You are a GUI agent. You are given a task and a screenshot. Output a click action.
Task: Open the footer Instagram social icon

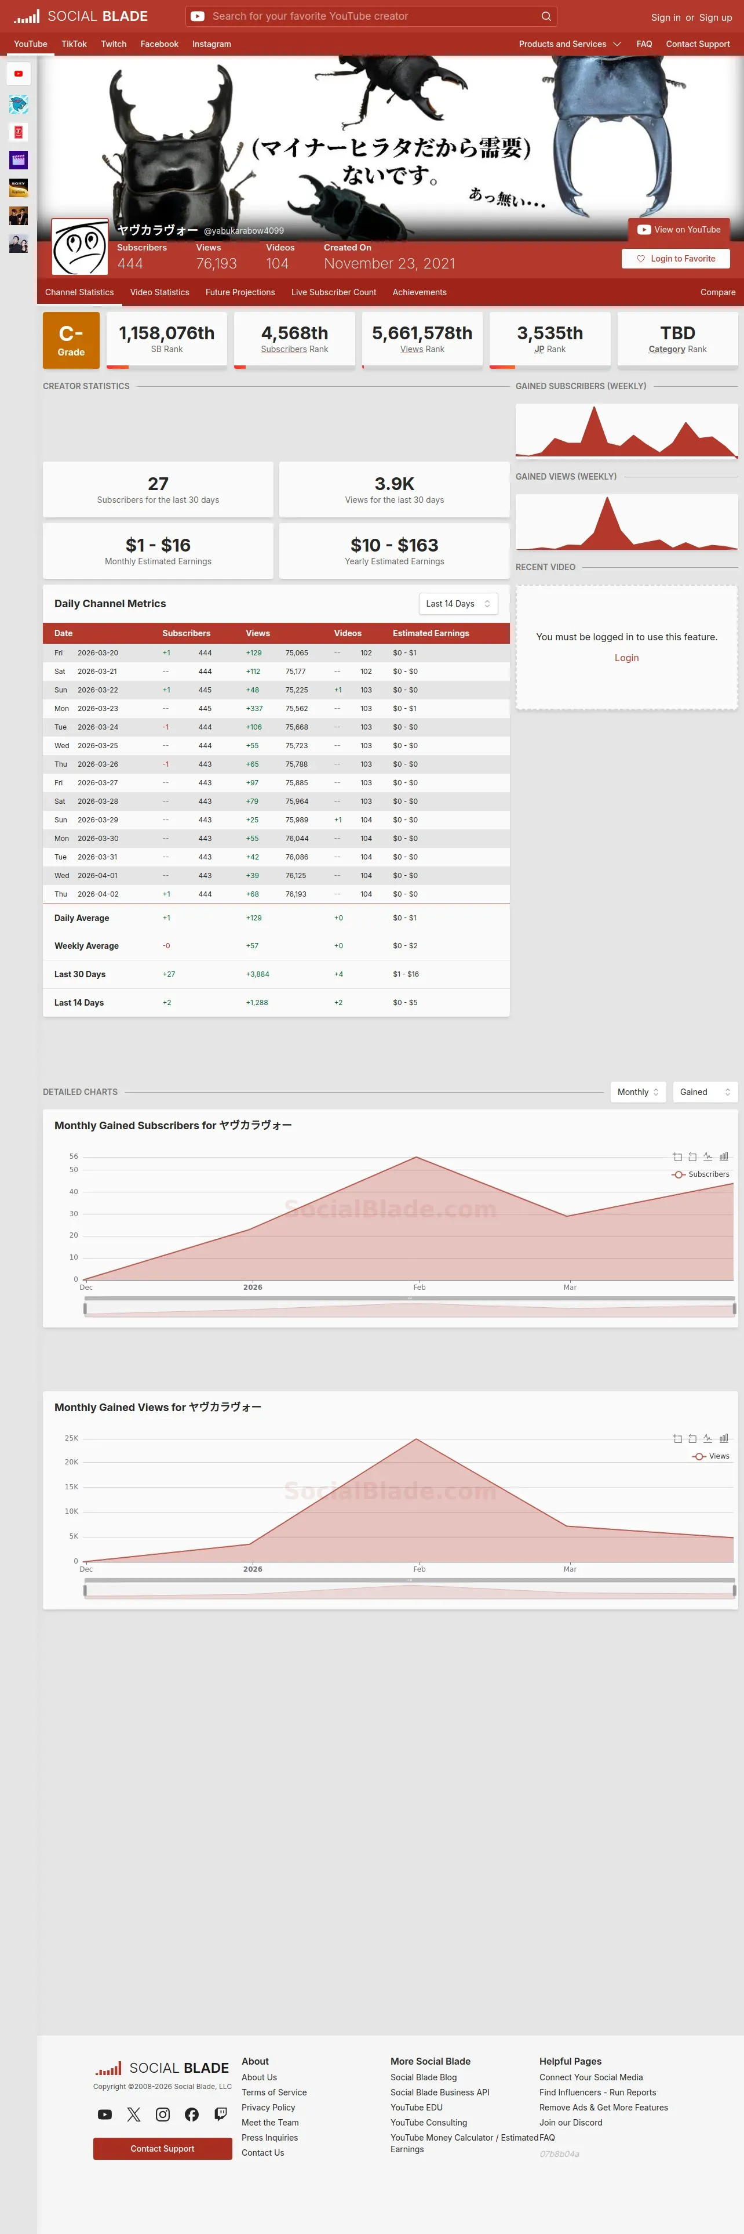click(x=163, y=2115)
